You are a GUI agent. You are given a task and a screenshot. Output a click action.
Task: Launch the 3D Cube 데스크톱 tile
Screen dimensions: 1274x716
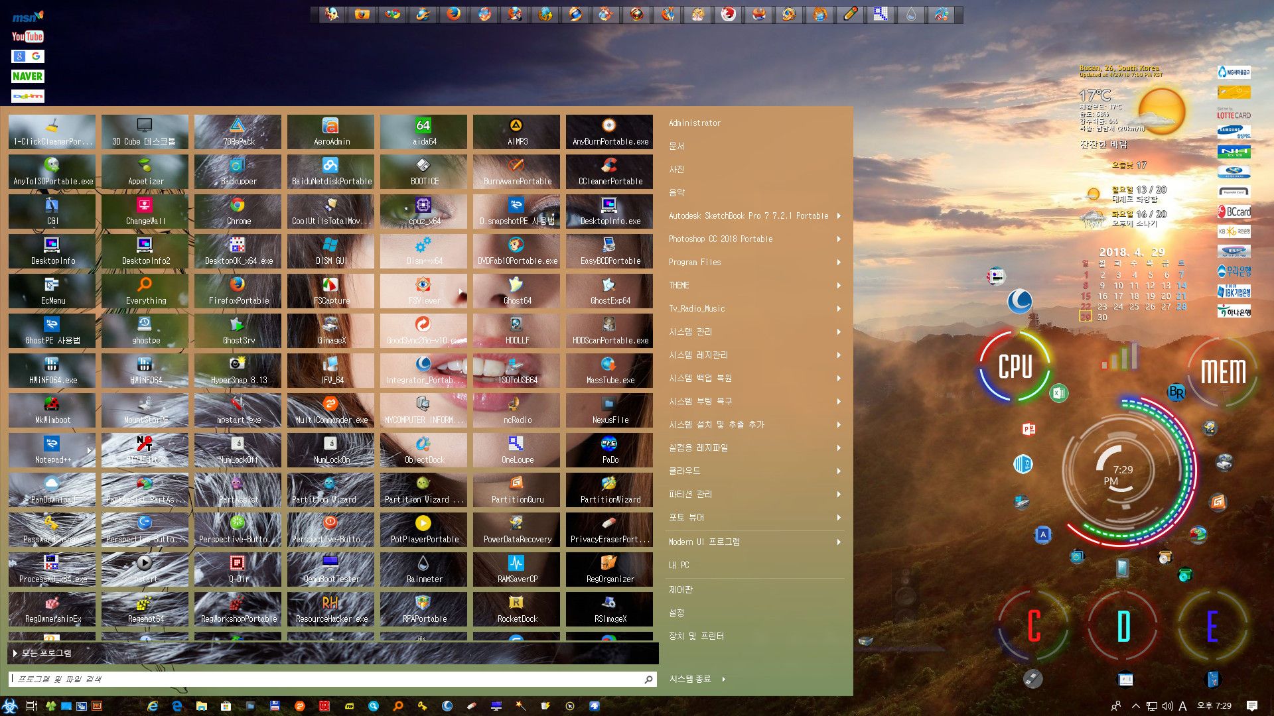pyautogui.click(x=145, y=131)
